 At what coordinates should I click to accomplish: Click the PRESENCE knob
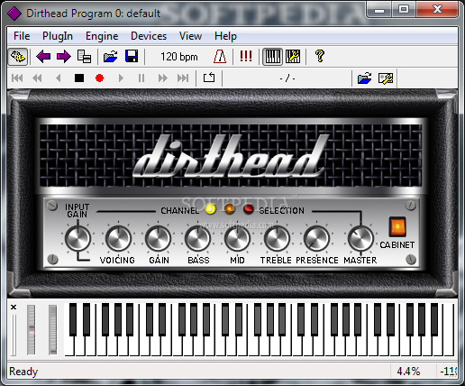tap(316, 238)
